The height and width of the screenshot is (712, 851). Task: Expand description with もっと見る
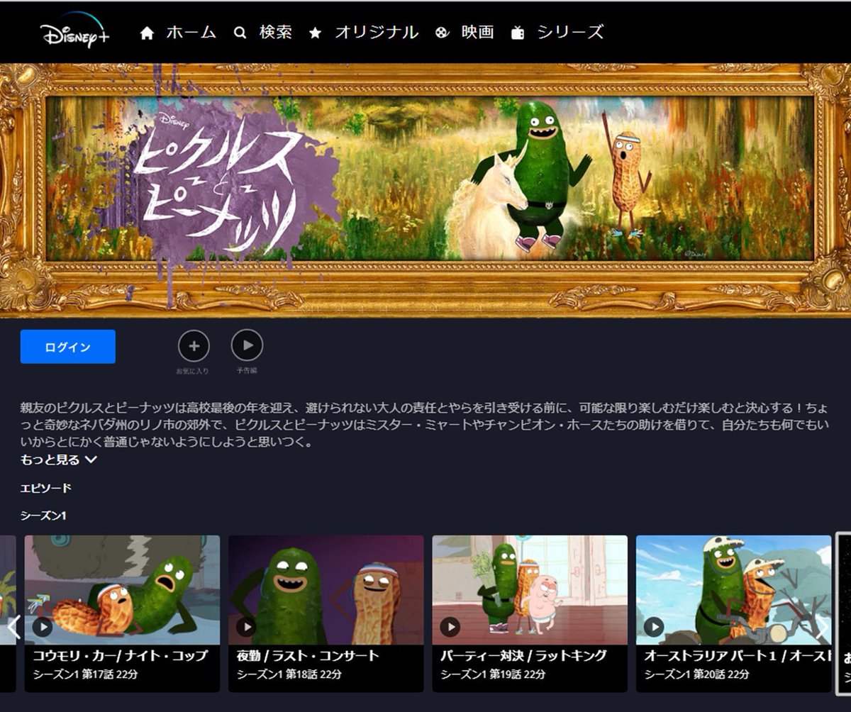[x=59, y=460]
